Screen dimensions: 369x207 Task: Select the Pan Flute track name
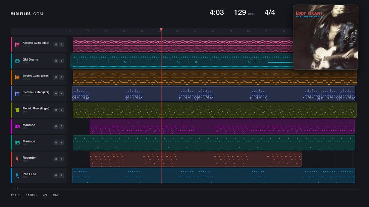[29, 174]
